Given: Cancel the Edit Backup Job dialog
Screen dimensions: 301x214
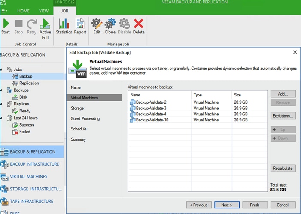Looking at the screenshot, I should pyautogui.click(x=283, y=205).
